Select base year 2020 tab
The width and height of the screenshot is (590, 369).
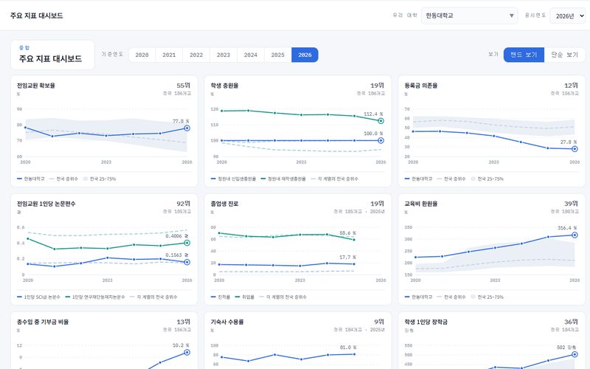coord(142,55)
